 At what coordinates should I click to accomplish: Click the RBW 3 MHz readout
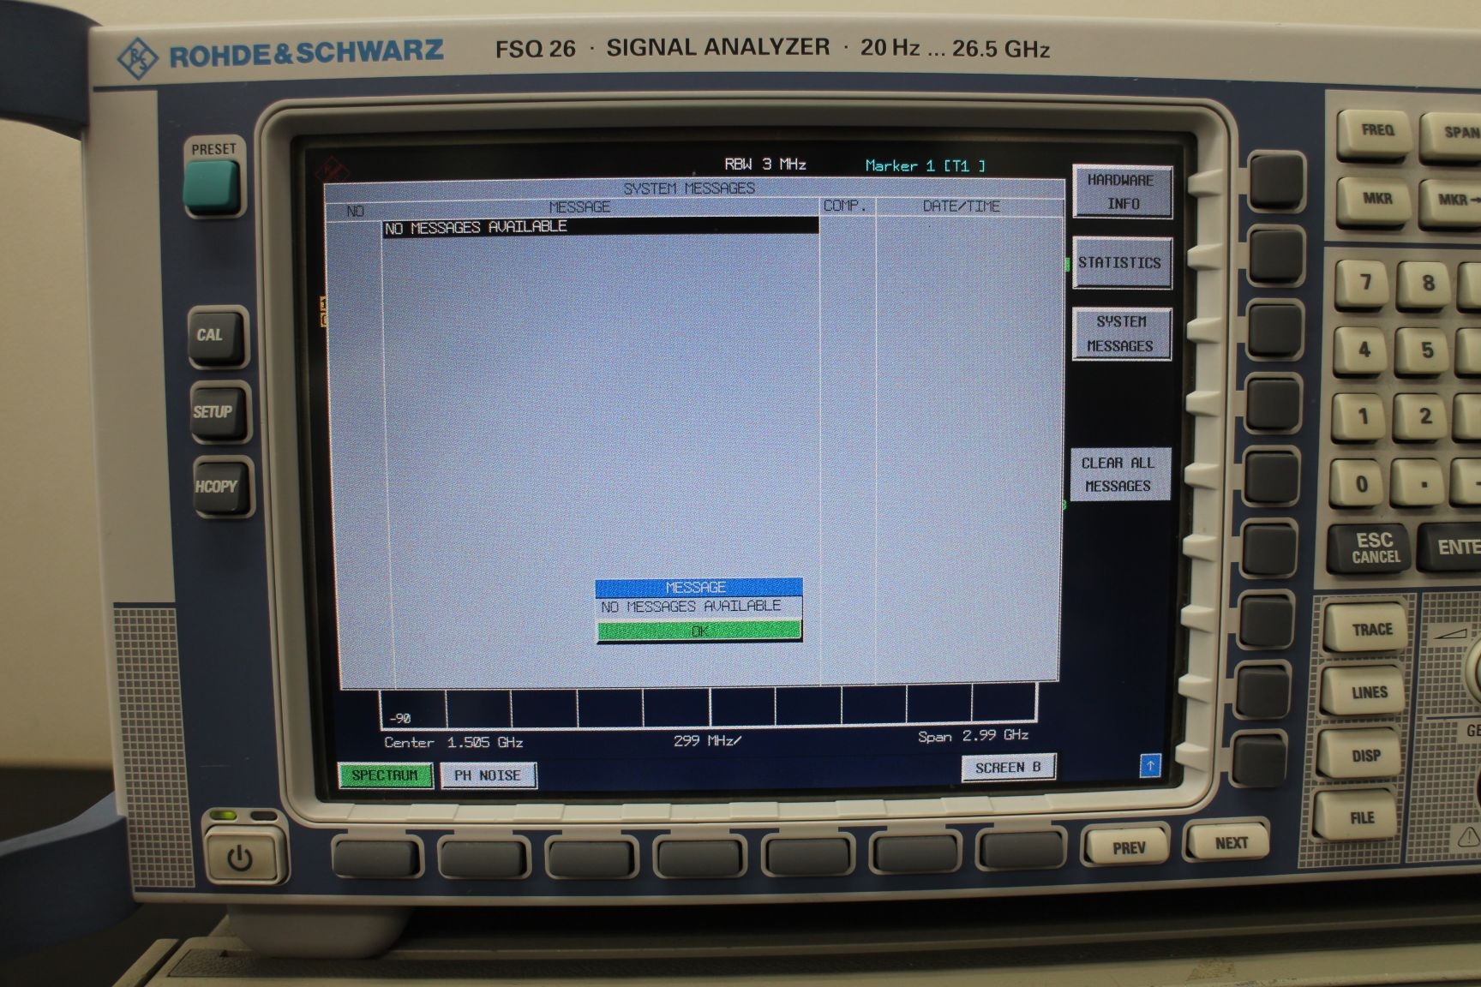click(x=765, y=164)
